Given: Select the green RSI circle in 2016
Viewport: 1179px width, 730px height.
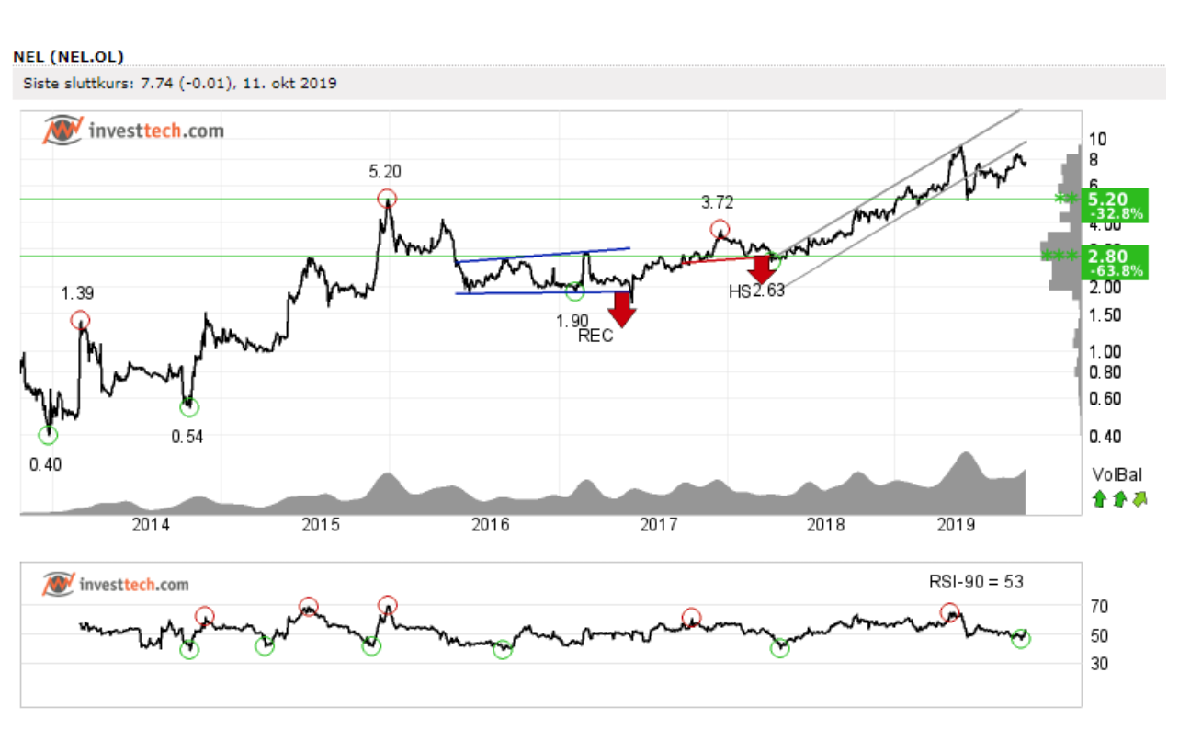Looking at the screenshot, I should [x=503, y=650].
